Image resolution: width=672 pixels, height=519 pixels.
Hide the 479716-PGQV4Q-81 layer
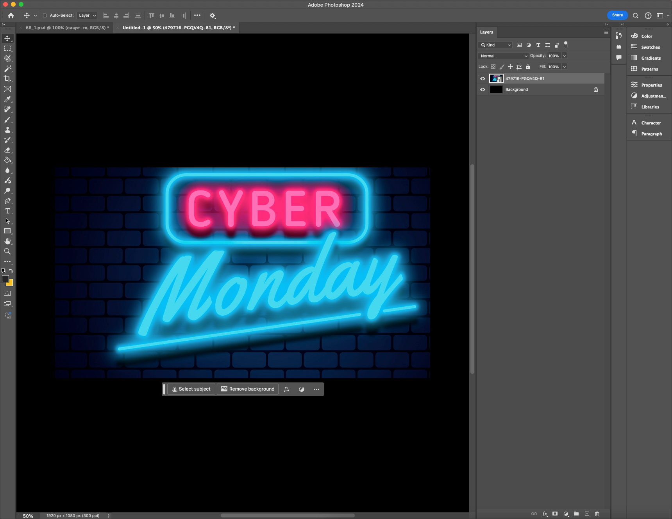tap(483, 78)
